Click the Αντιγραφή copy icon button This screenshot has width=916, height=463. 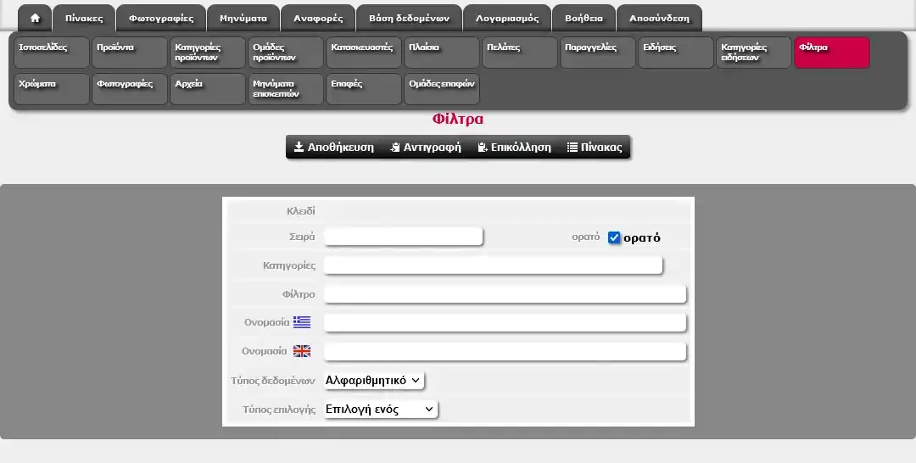coord(395,148)
